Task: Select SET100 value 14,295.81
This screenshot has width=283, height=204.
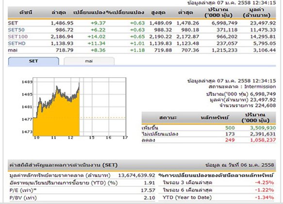Action: 263,36
